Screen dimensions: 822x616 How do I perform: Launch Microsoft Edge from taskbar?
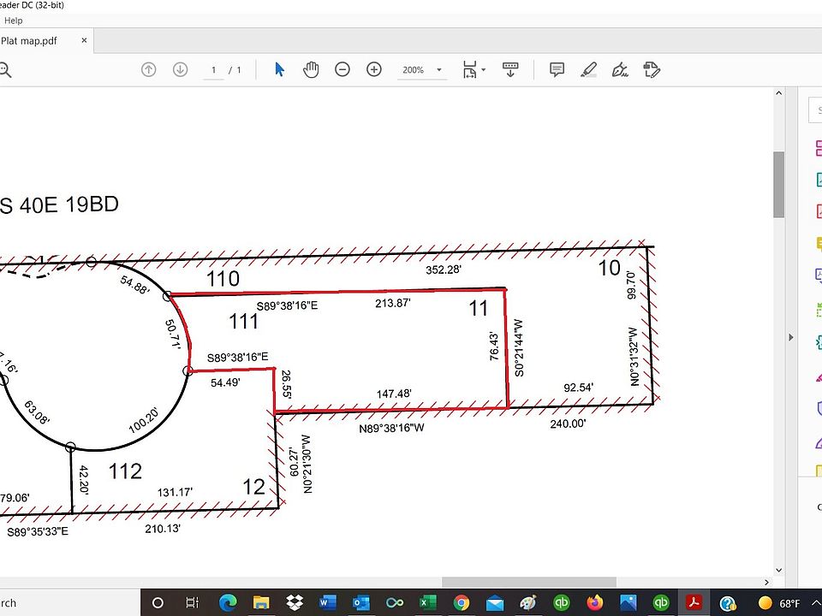coord(228,602)
